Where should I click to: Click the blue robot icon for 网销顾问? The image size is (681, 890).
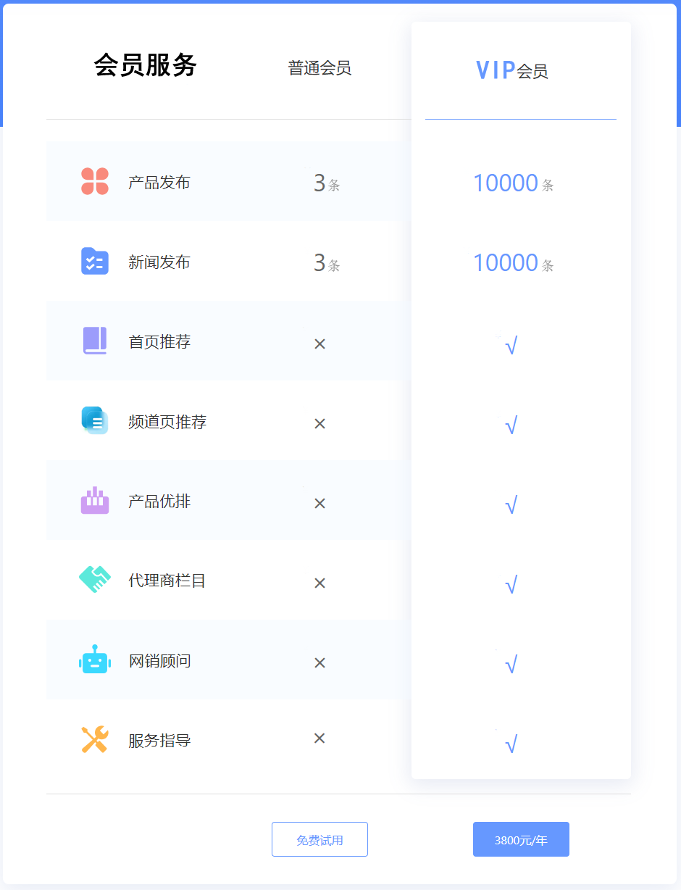tap(95, 660)
